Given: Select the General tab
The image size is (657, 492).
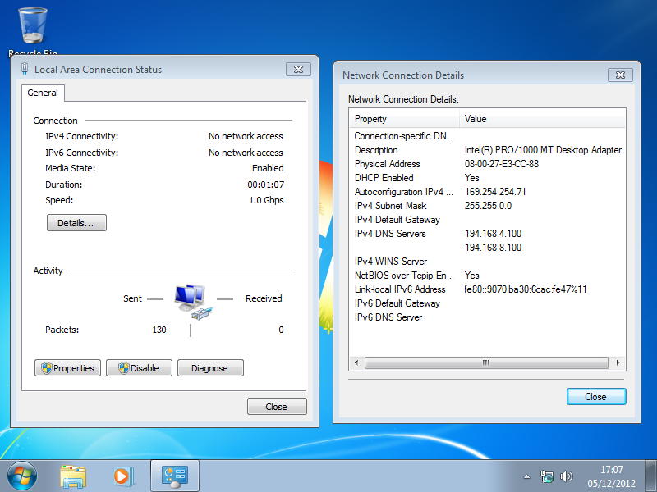Looking at the screenshot, I should [x=43, y=93].
